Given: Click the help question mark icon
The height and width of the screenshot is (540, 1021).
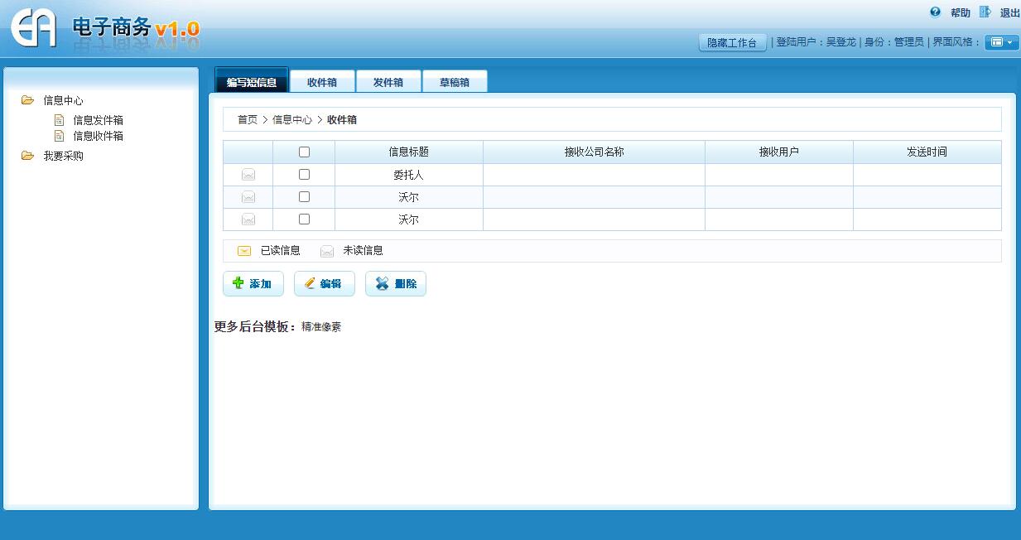Looking at the screenshot, I should [936, 12].
